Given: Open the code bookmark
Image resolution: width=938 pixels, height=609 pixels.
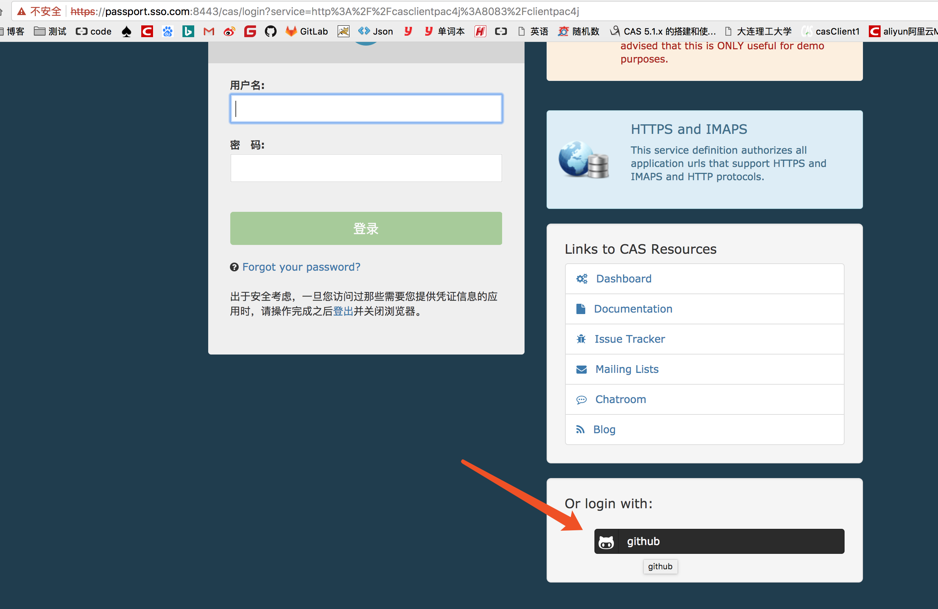Looking at the screenshot, I should pos(94,32).
